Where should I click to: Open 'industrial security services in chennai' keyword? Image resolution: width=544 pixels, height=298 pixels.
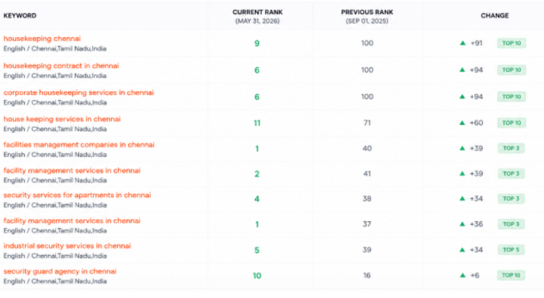point(67,246)
